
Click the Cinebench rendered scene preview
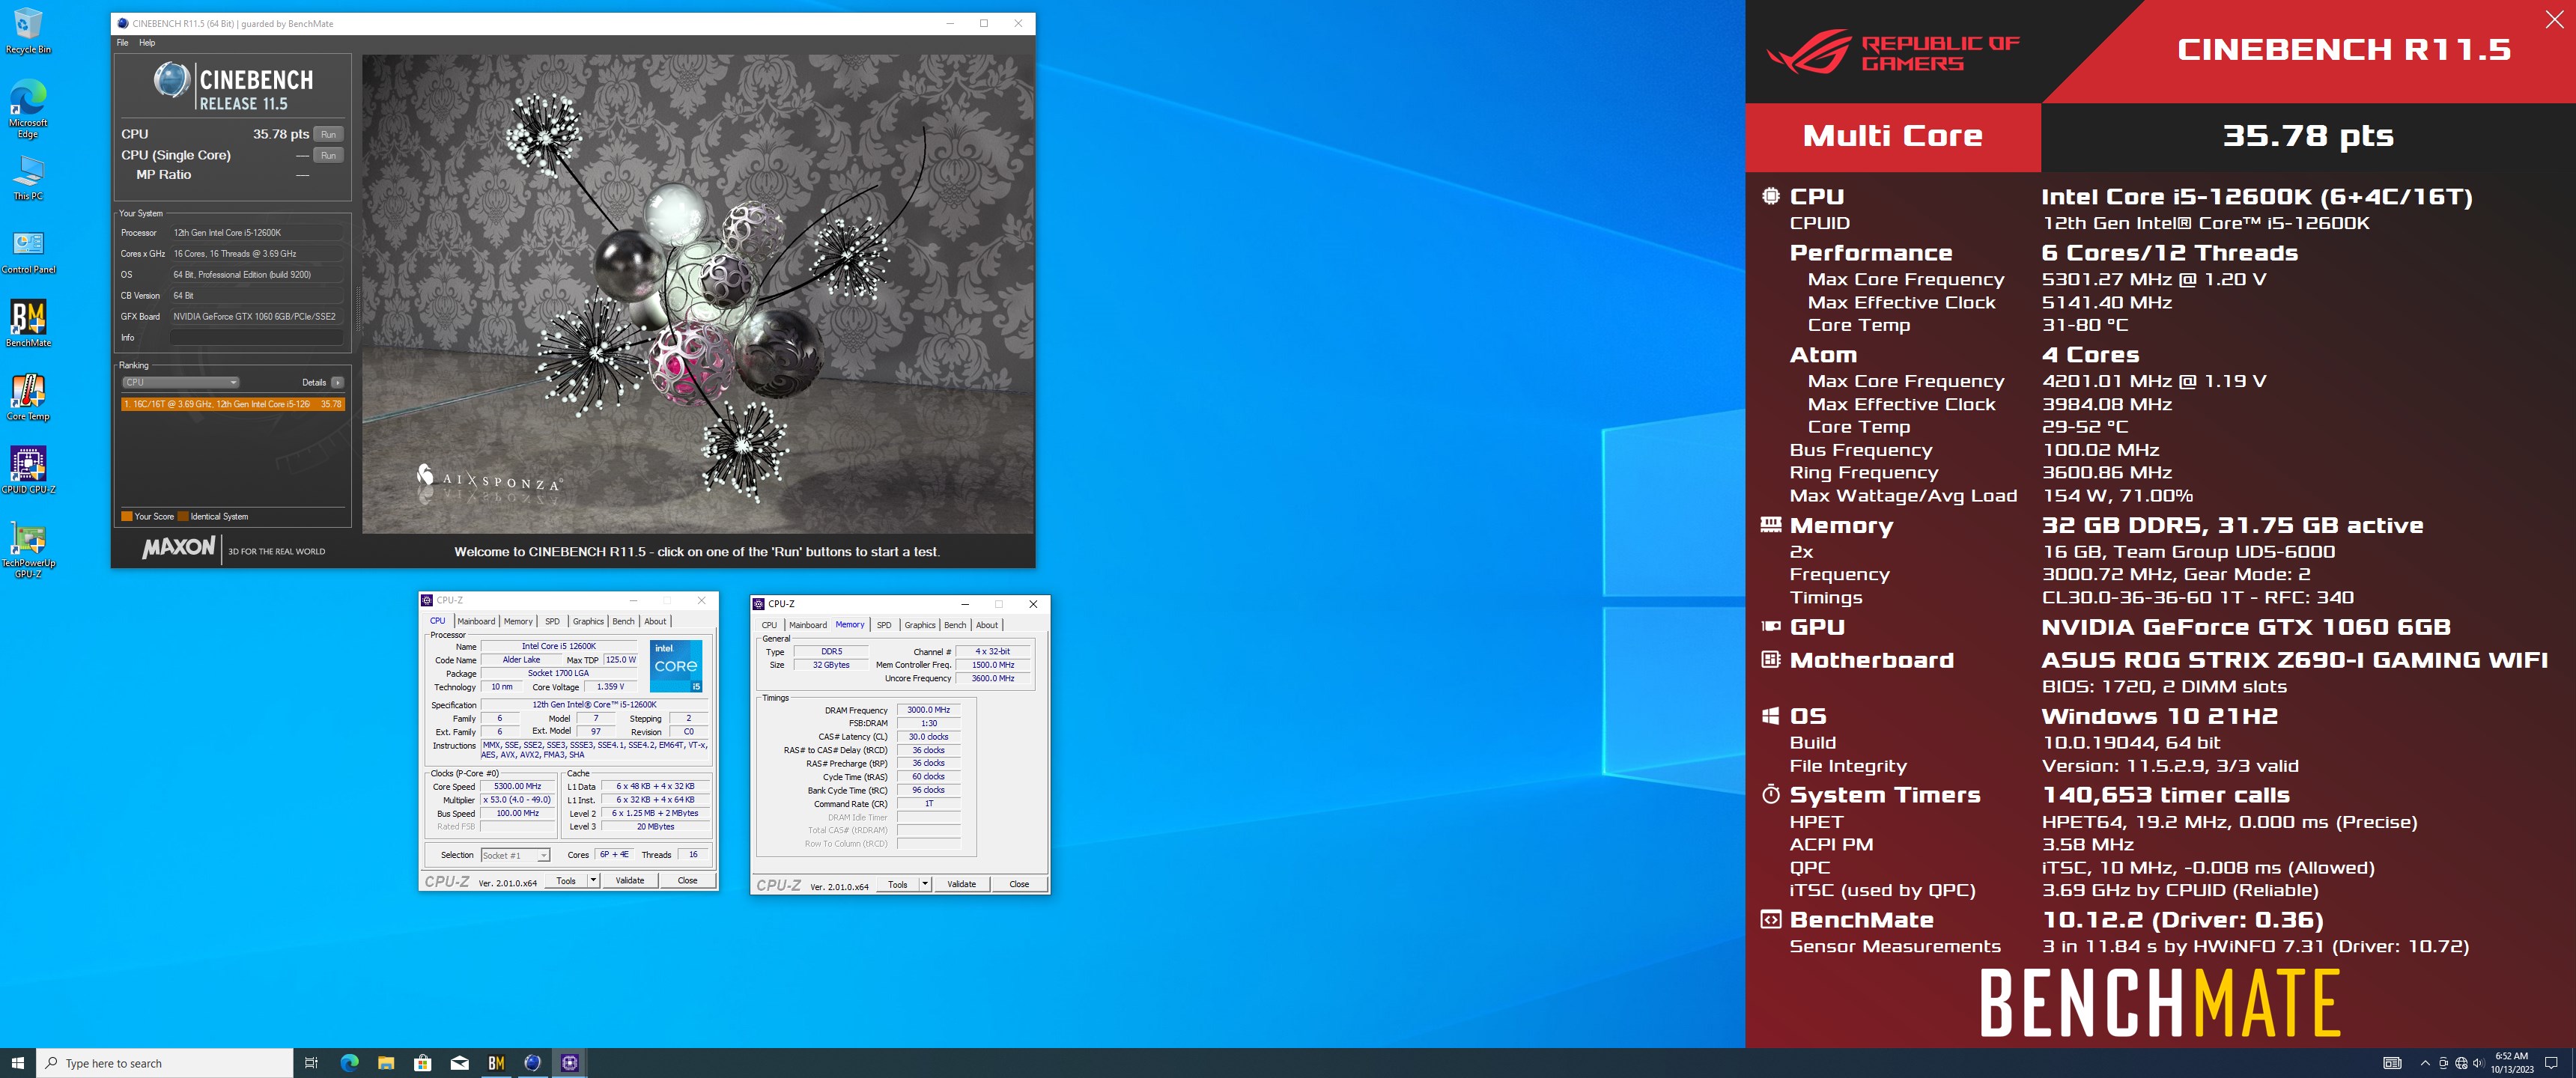pyautogui.click(x=698, y=293)
